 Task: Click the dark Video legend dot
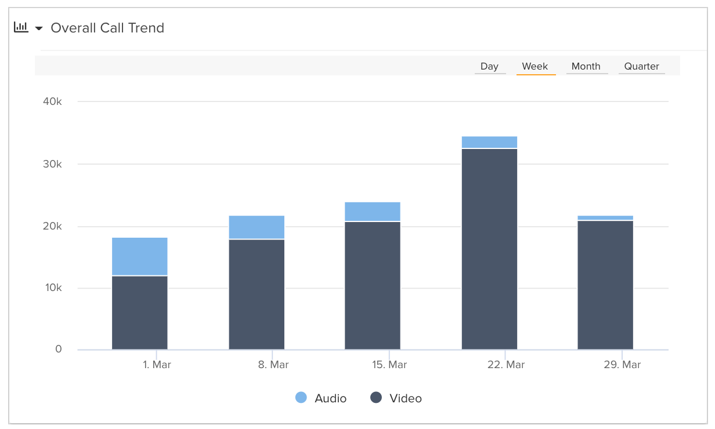click(376, 398)
